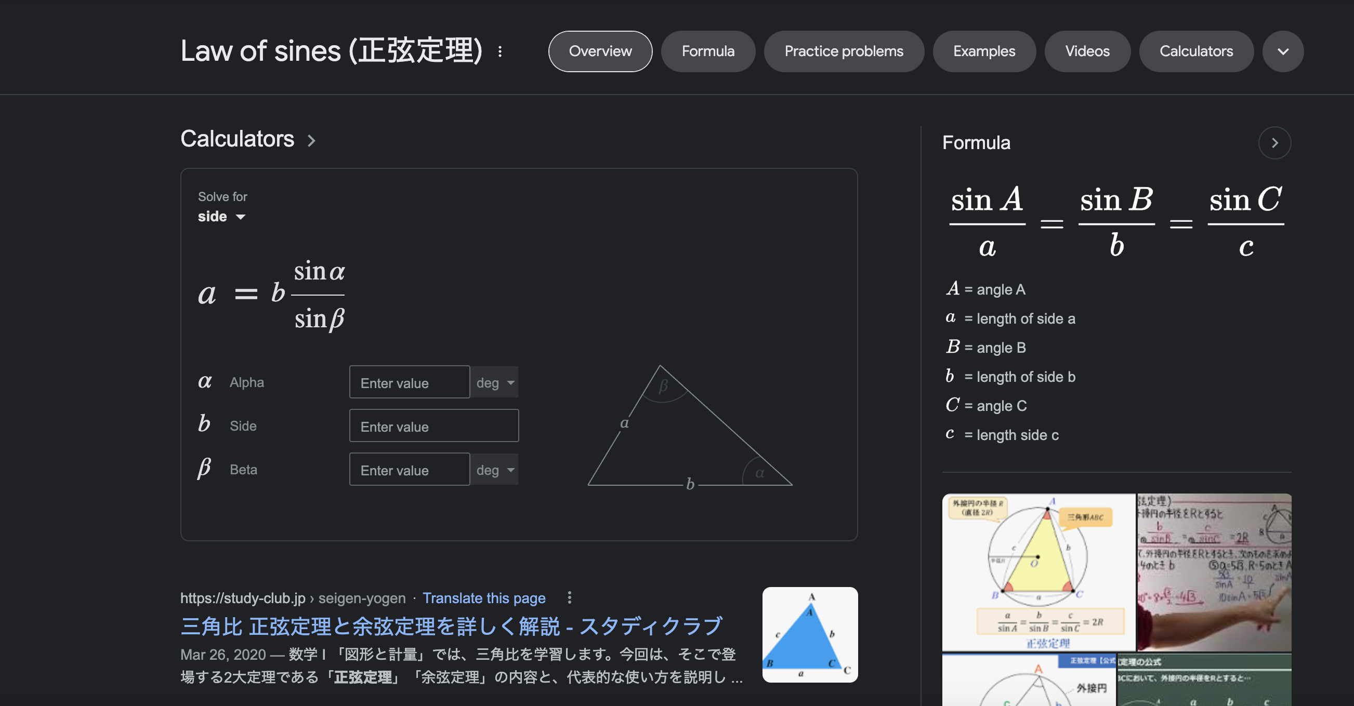The height and width of the screenshot is (706, 1354).
Task: Go to the Examples tab
Action: 984,51
